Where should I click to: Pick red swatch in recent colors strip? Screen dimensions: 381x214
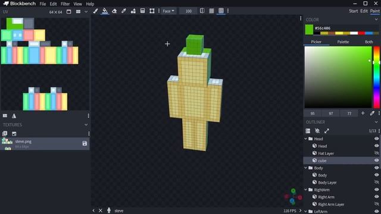tap(361, 33)
